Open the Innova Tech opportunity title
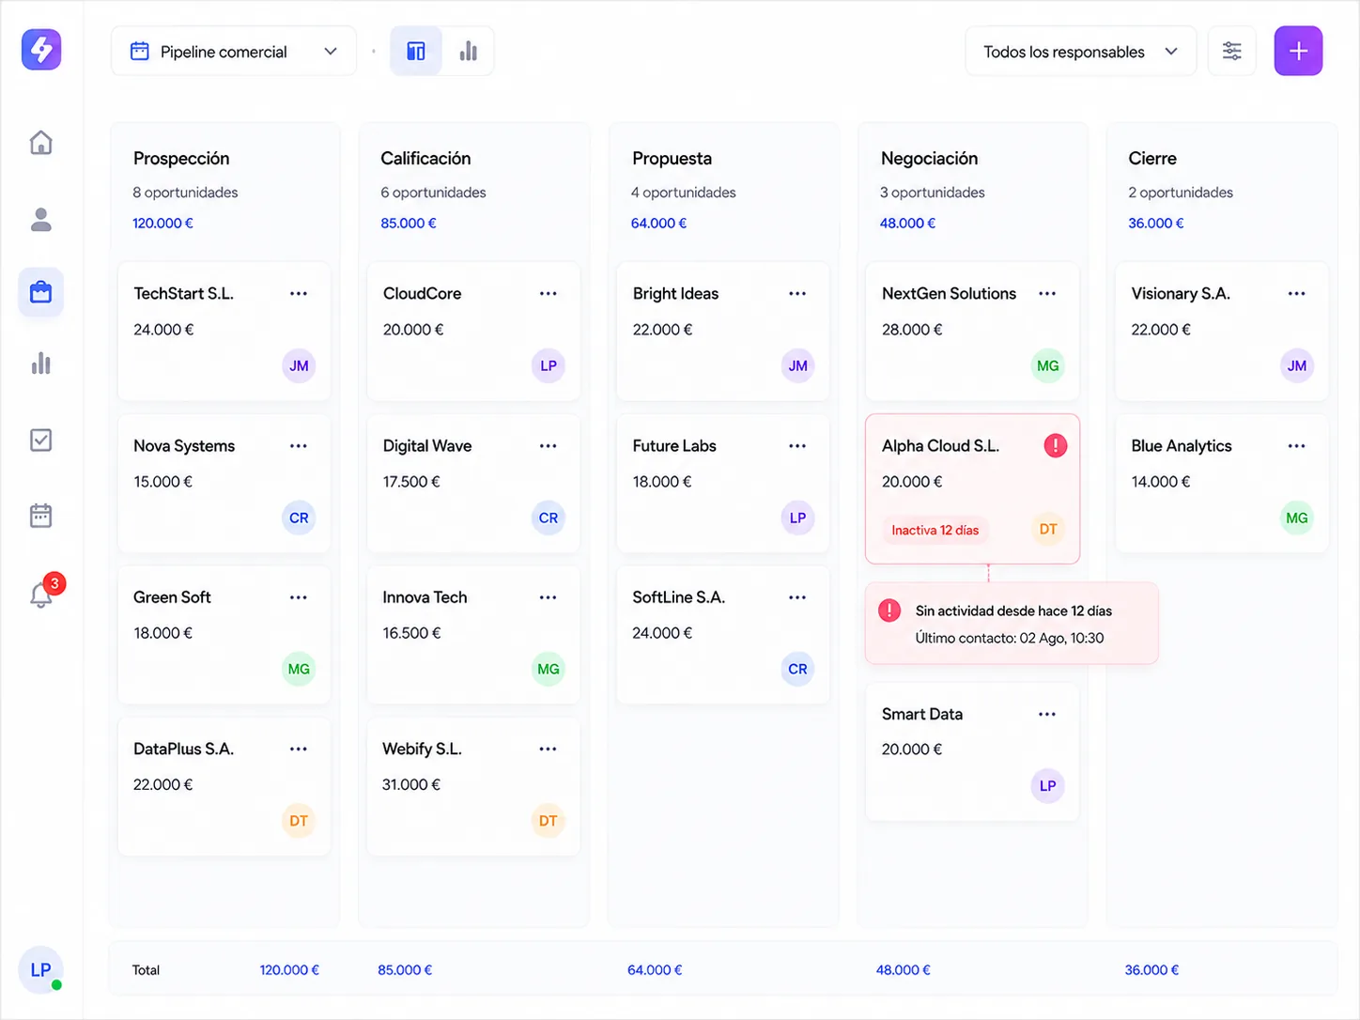This screenshot has height=1020, width=1360. click(425, 597)
